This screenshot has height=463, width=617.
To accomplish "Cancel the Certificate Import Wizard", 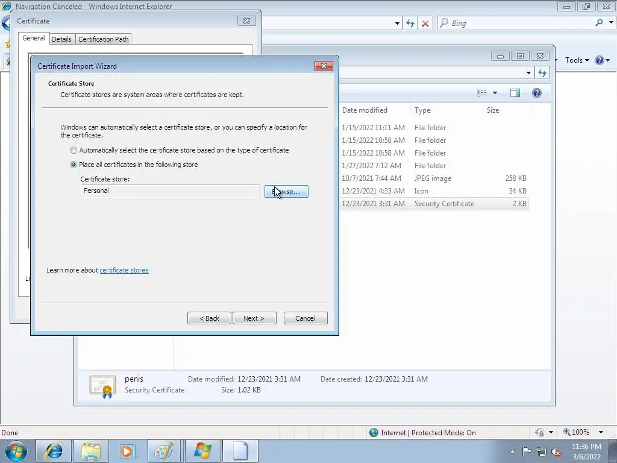I will [x=305, y=318].
